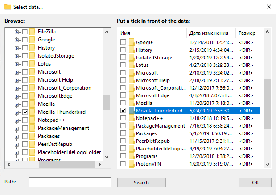Click the PeerDistRepub folder icon in Browse tree
Screen dimensions: 276x195
tap(32, 144)
